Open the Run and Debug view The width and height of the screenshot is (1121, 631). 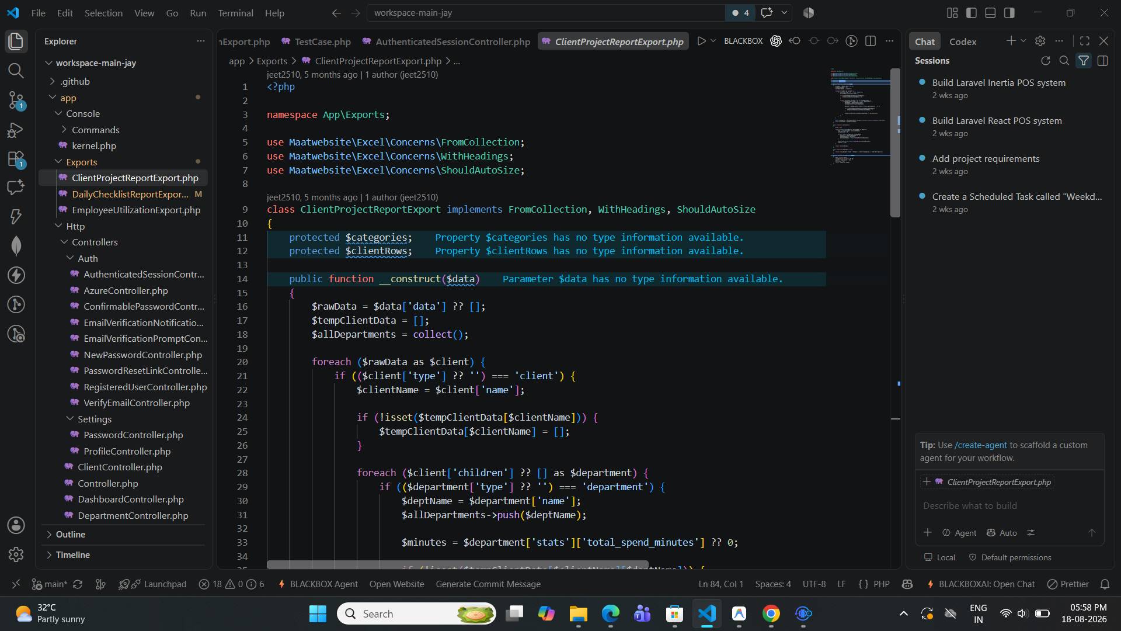click(16, 130)
